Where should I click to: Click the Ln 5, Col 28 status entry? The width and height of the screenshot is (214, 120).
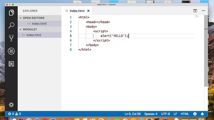(132, 114)
